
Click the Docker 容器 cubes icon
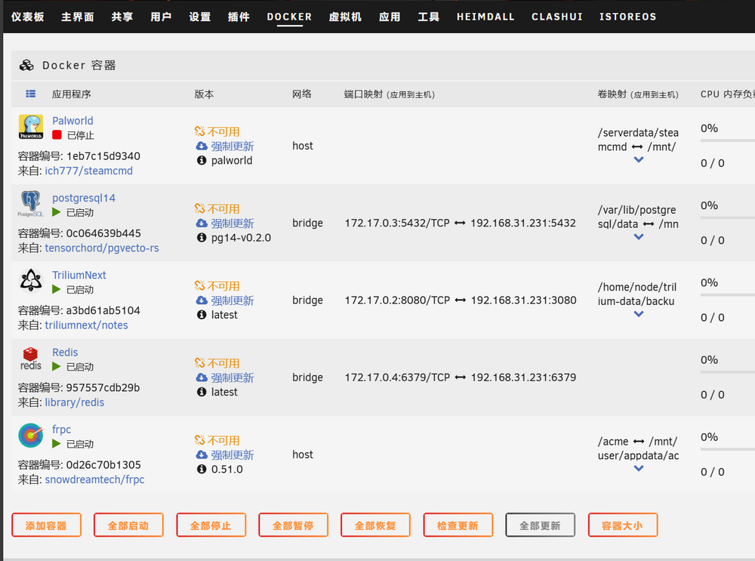[26, 65]
